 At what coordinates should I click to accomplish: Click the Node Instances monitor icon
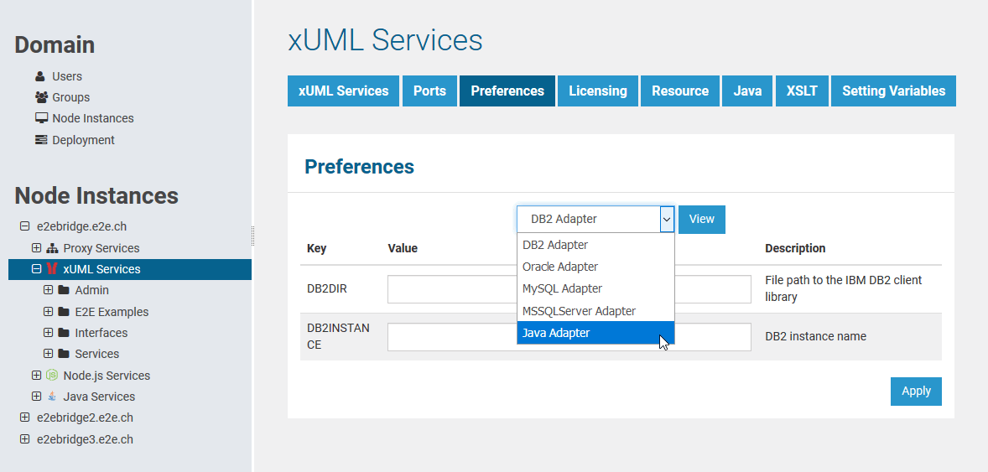coord(41,118)
